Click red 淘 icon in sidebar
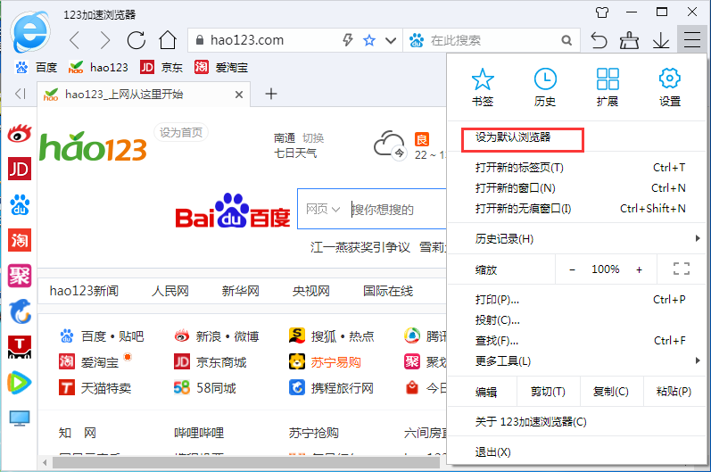The width and height of the screenshot is (711, 472). 20,240
